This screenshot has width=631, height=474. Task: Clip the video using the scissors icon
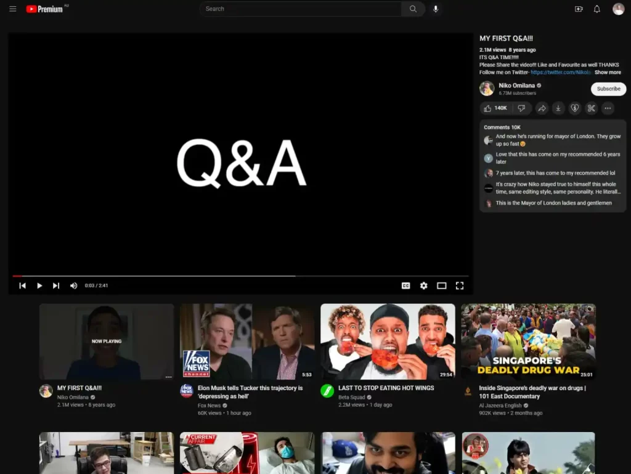[x=591, y=108]
